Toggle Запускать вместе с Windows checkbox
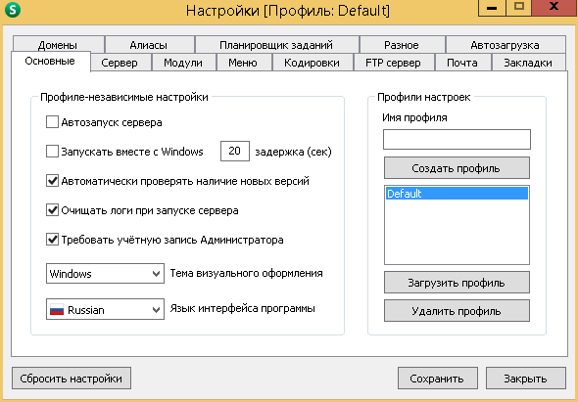578x402 pixels. tap(52, 152)
